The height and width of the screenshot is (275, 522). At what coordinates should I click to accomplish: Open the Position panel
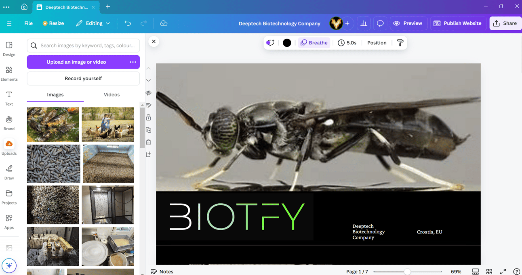click(x=377, y=43)
